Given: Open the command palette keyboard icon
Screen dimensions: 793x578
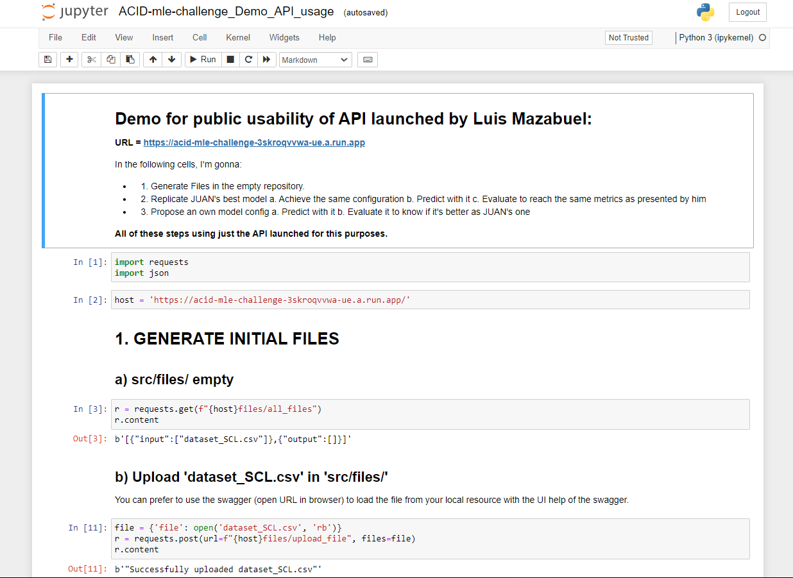Looking at the screenshot, I should coord(367,59).
